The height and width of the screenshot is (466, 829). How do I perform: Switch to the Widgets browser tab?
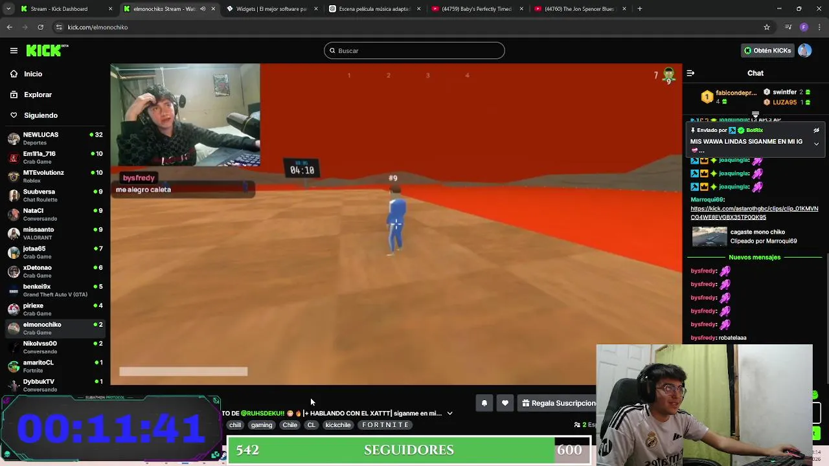pos(271,9)
